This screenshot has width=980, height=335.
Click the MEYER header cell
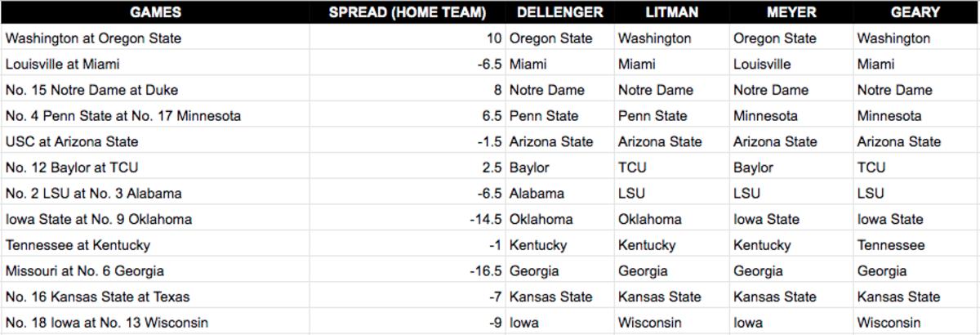(x=791, y=12)
